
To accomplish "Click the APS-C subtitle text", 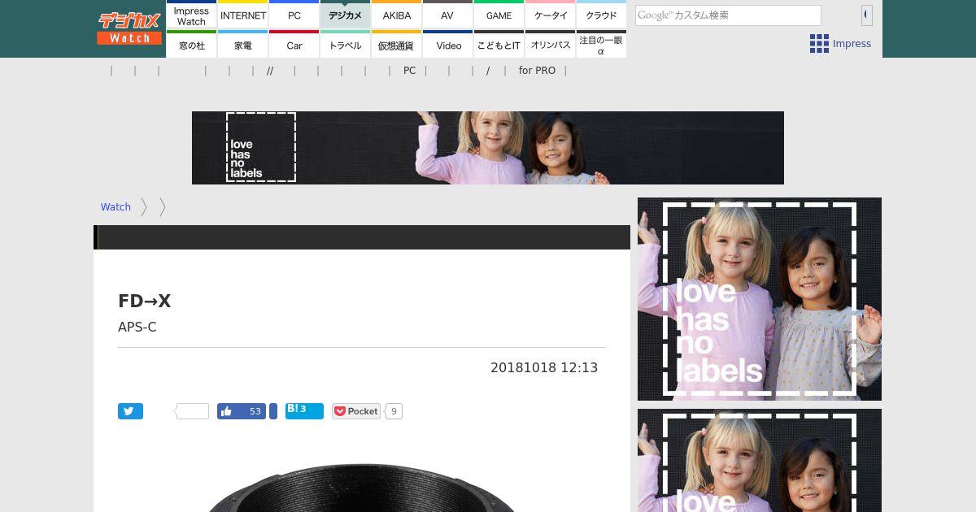I will (137, 327).
